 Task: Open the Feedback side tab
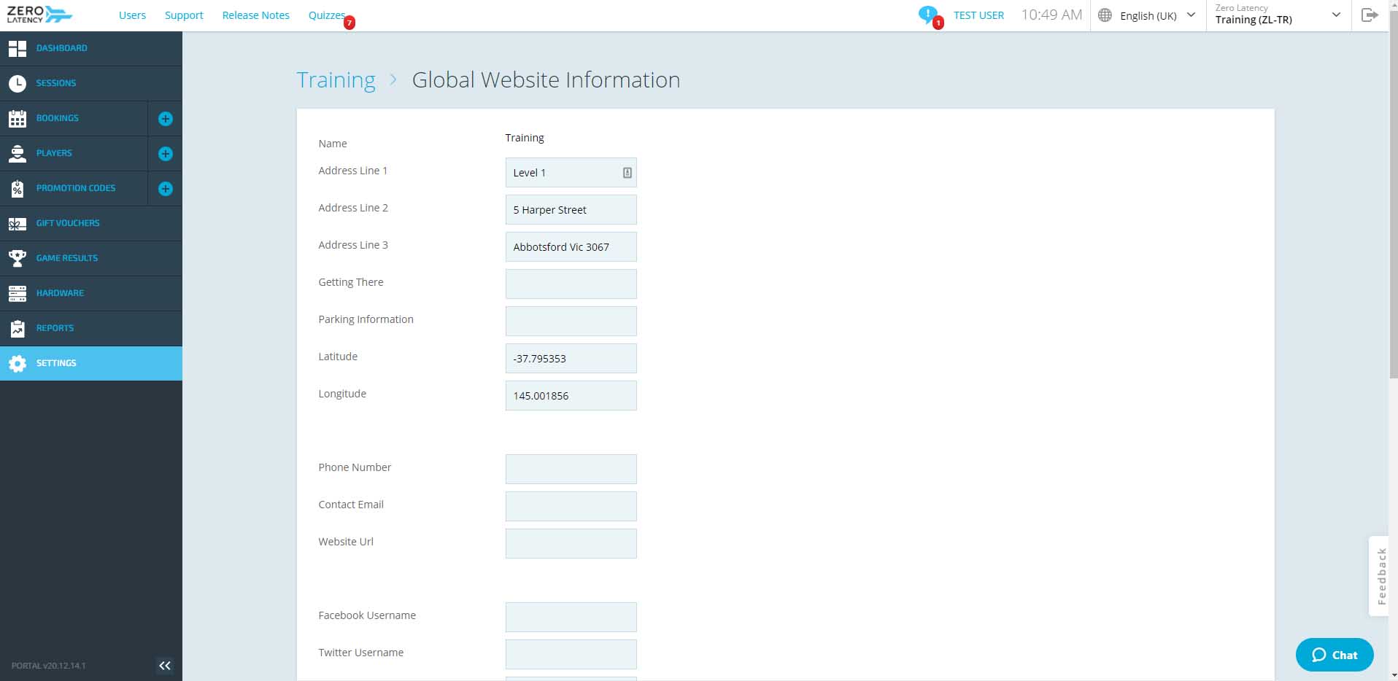coord(1378,576)
